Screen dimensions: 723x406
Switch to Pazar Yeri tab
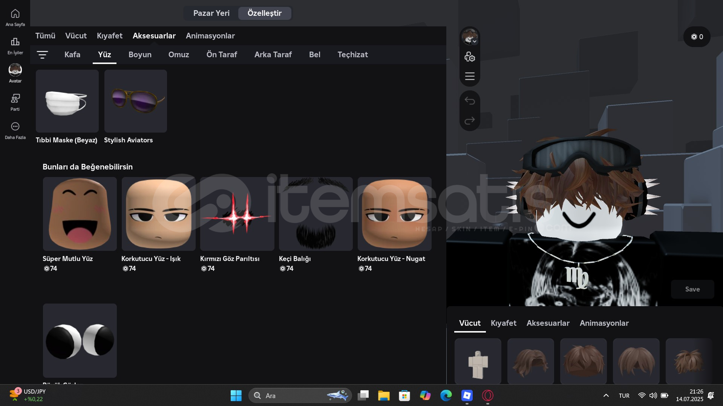(211, 13)
